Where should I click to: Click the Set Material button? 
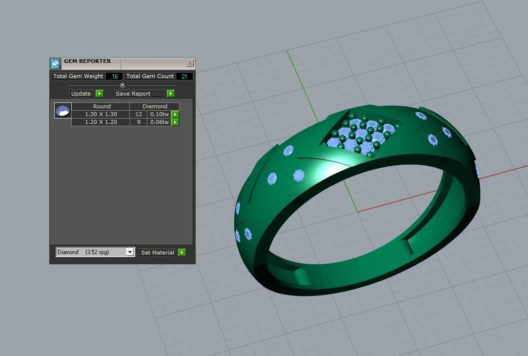[x=158, y=252]
